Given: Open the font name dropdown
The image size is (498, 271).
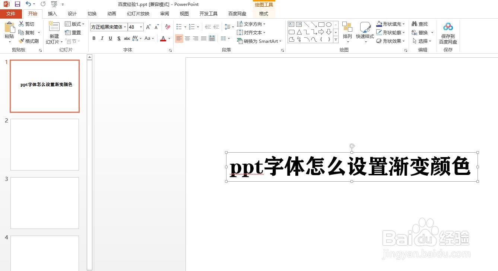Looking at the screenshot, I should click(125, 27).
